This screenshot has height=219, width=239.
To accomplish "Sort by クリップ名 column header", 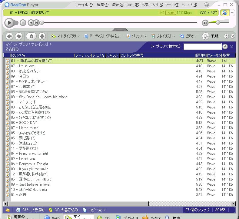I will pyautogui.click(x=42, y=55).
